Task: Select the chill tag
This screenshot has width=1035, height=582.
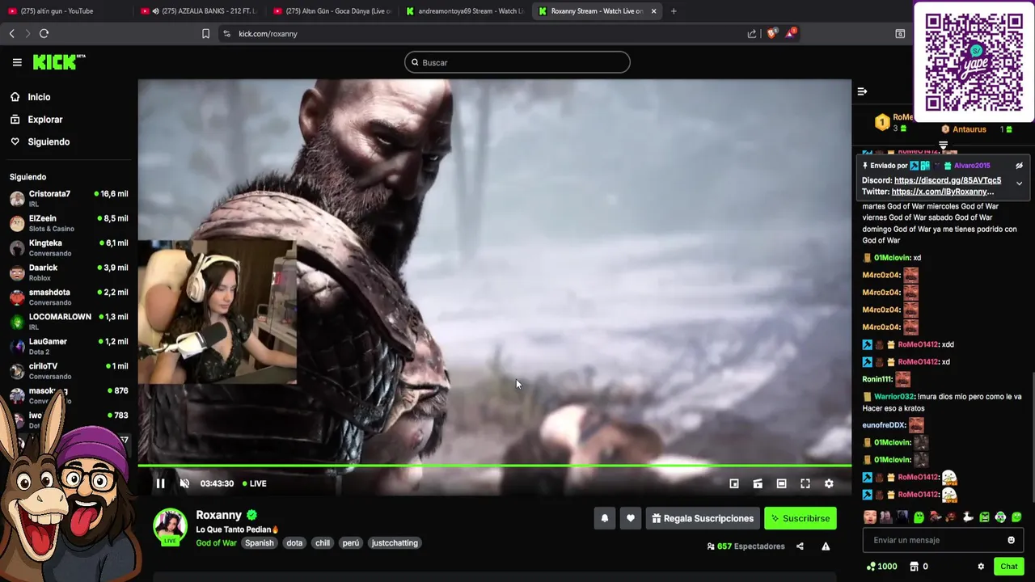Action: coord(323,543)
